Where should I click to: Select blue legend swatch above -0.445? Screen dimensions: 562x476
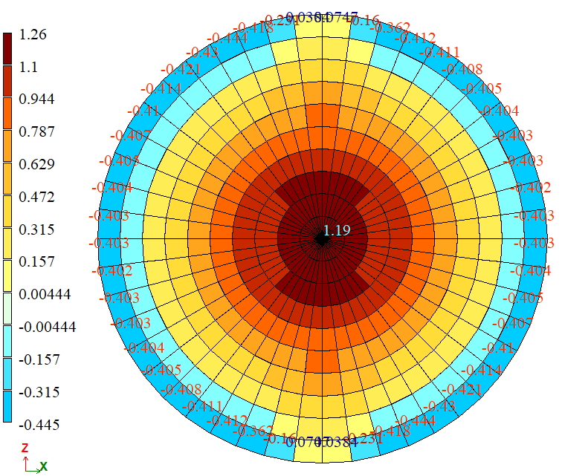tap(7, 407)
